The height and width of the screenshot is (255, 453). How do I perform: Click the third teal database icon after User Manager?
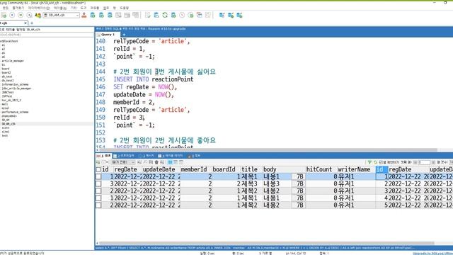click(x=110, y=15)
